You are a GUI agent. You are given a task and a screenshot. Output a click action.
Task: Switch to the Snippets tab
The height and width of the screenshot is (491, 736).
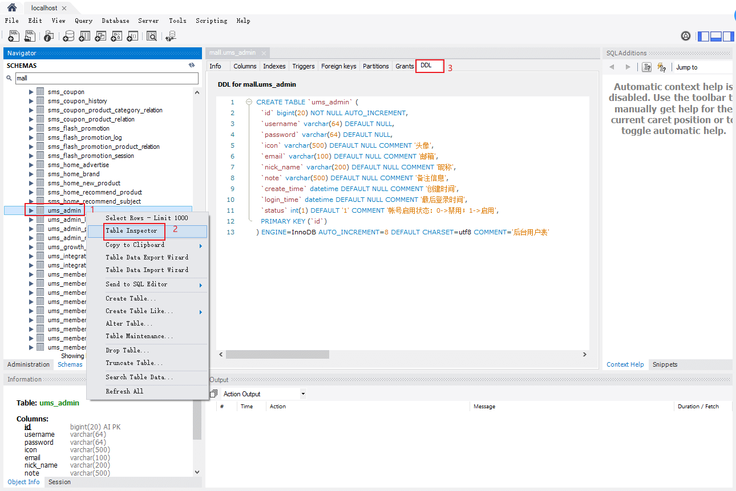(x=665, y=364)
